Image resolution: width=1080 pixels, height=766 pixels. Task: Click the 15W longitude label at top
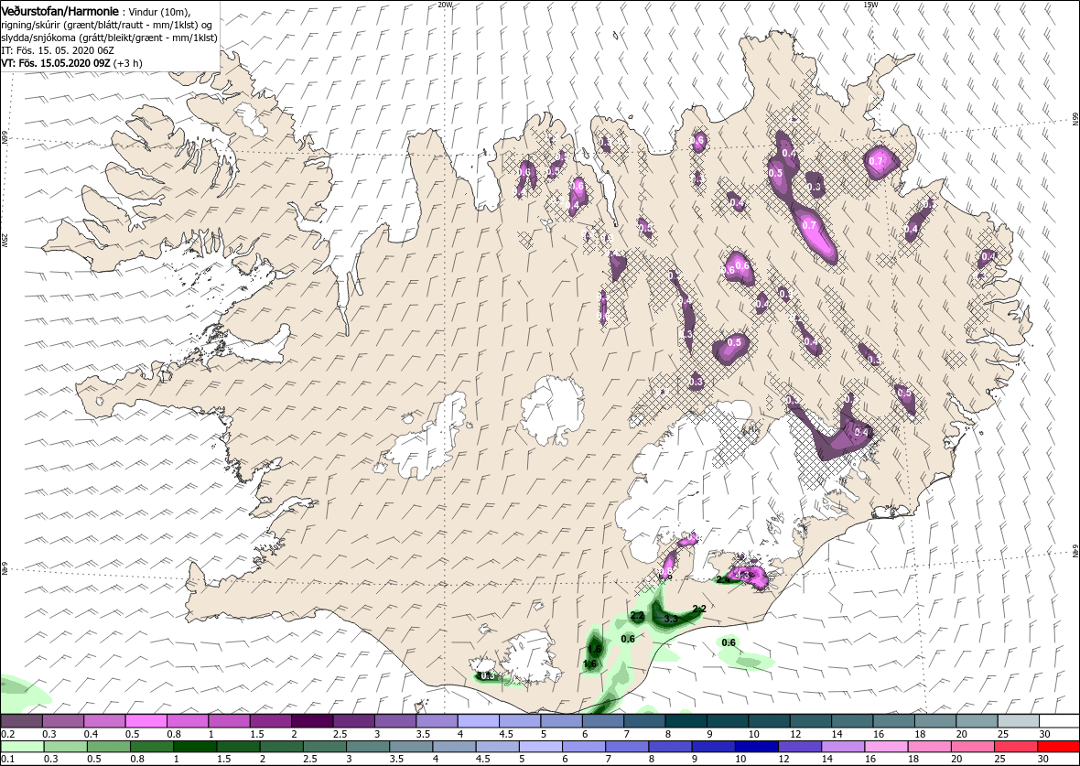pyautogui.click(x=870, y=5)
